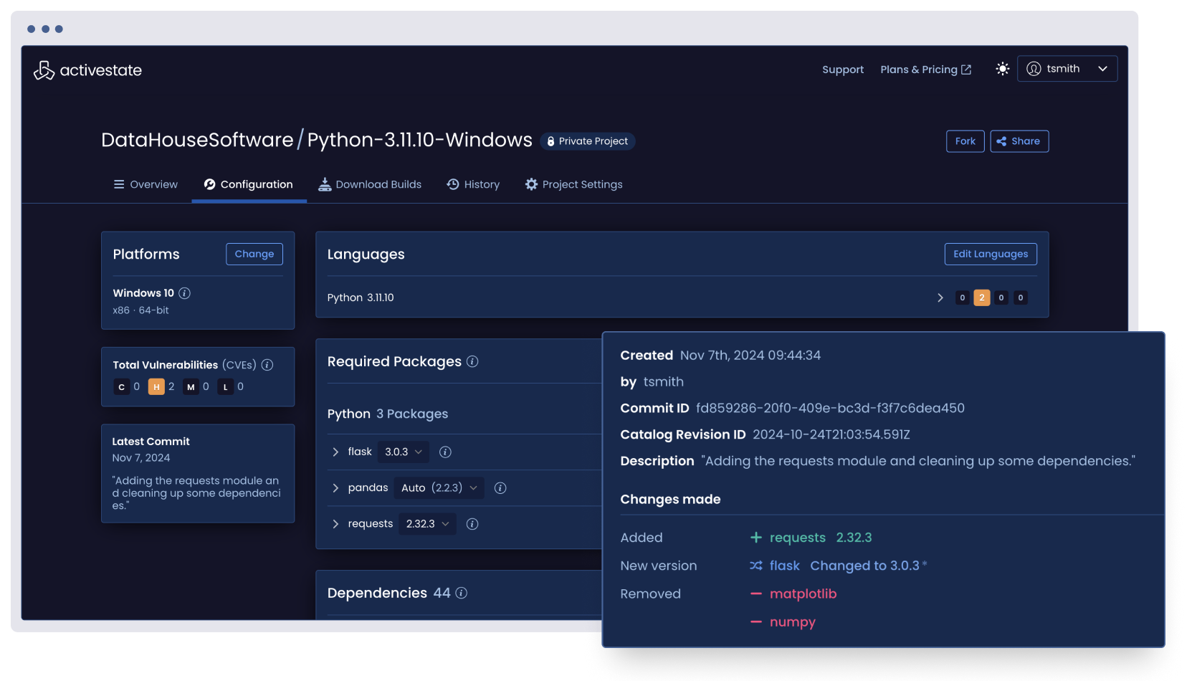Open the info icon for the flask package
Image resolution: width=1197 pixels, height=681 pixels.
[x=444, y=452]
